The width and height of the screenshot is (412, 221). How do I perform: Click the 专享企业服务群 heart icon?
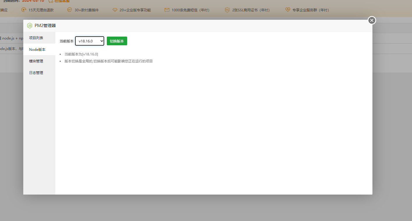coord(288,10)
